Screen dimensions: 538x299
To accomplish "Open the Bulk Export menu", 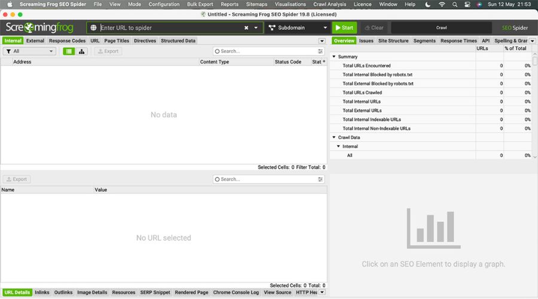I will coord(200,4).
